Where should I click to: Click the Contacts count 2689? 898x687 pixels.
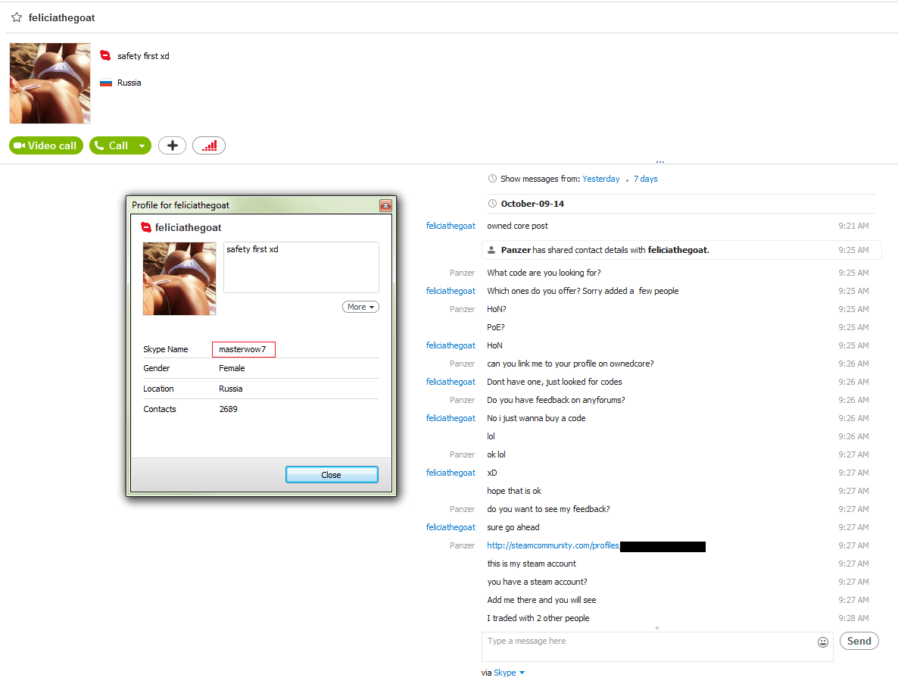[x=228, y=409]
